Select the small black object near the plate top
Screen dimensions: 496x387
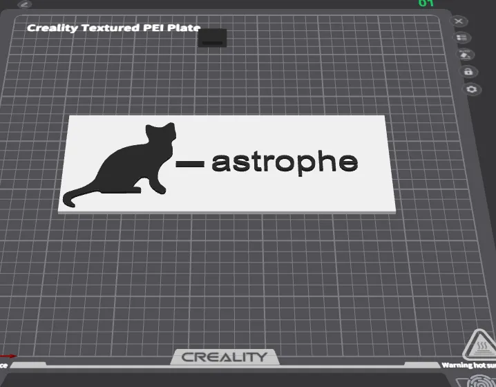[212, 38]
